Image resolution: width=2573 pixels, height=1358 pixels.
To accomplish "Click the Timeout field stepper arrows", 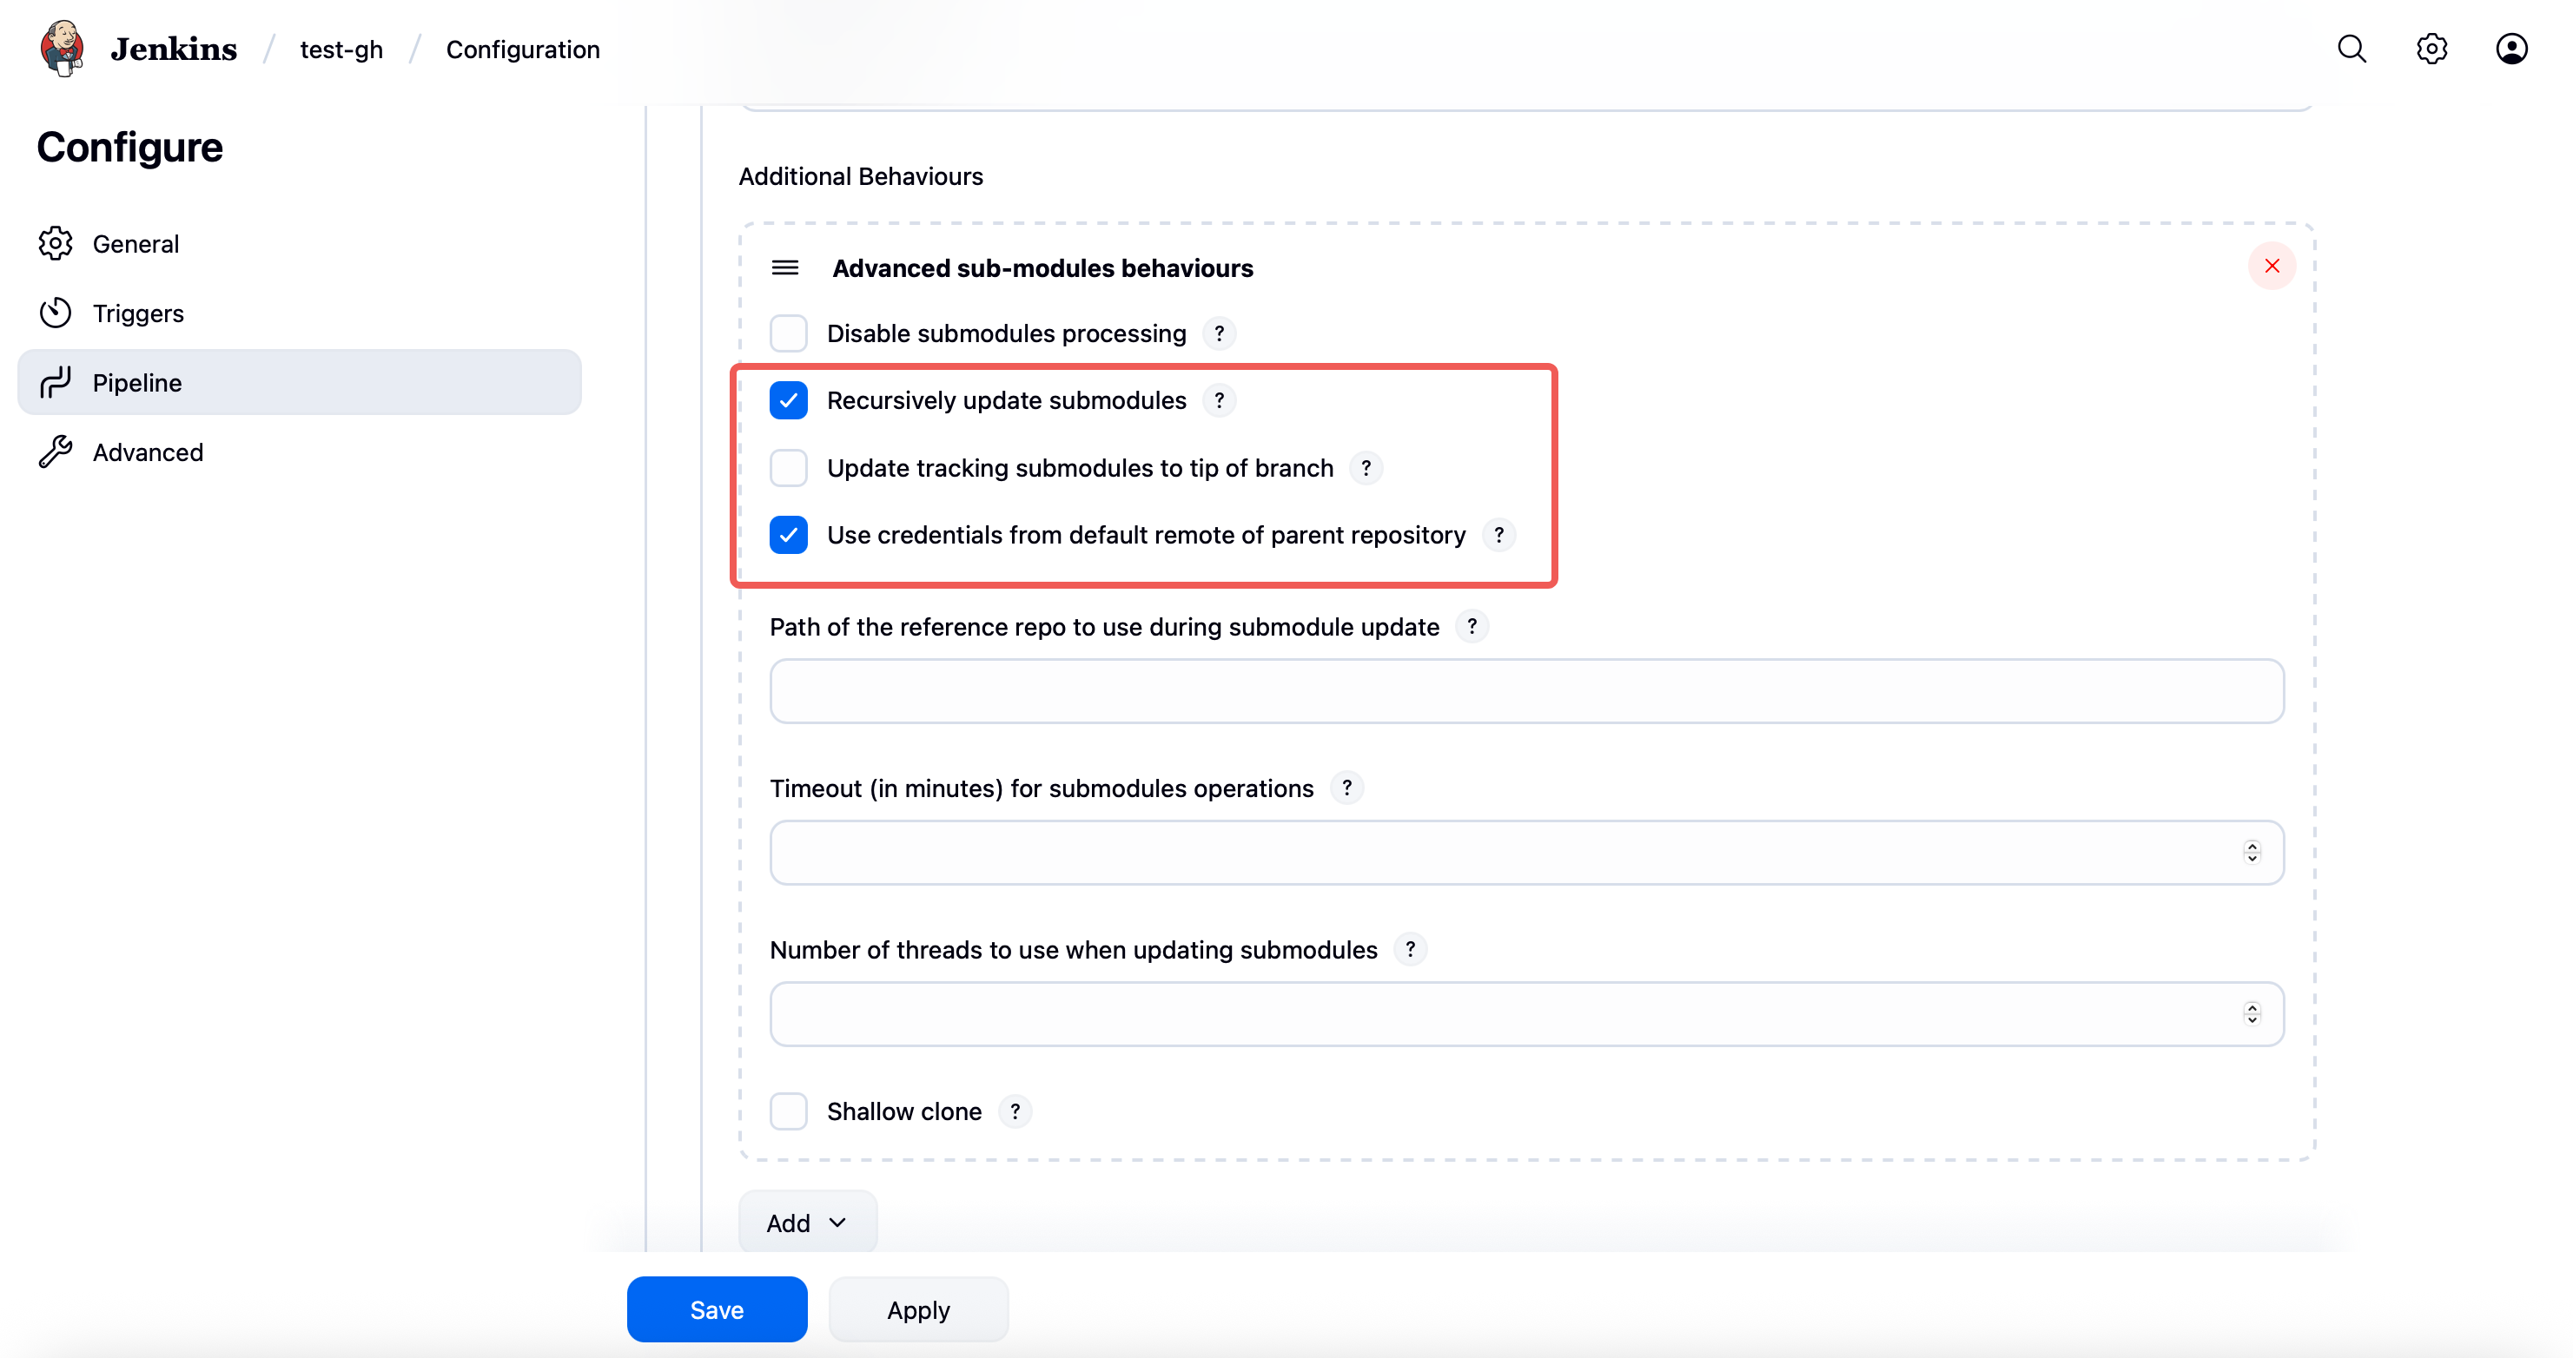I will (x=2252, y=852).
